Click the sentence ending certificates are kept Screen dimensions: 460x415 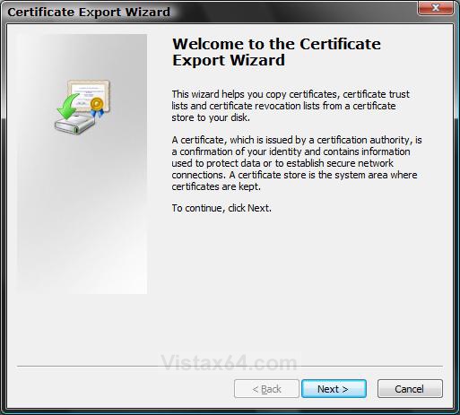click(294, 181)
